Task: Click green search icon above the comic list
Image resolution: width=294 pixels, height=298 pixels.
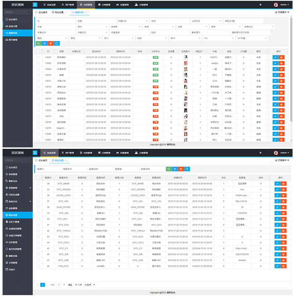Action: [39, 43]
